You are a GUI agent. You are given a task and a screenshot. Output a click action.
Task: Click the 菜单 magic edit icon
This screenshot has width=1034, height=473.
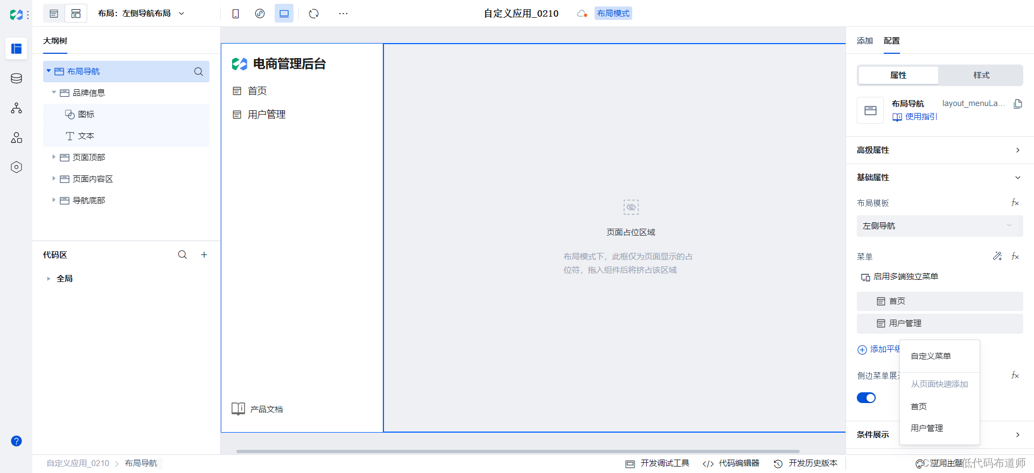click(x=997, y=256)
